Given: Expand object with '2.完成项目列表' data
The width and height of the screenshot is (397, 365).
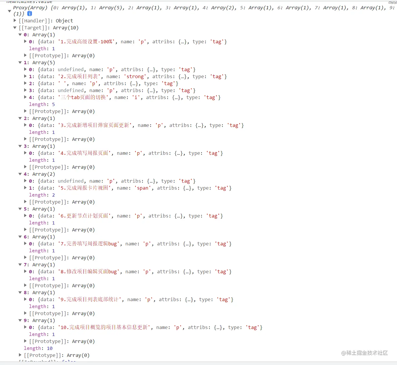Looking at the screenshot, I should (x=25, y=76).
